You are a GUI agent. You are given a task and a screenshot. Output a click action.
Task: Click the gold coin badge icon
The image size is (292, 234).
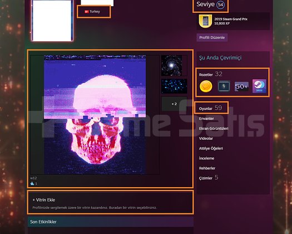coord(206,86)
